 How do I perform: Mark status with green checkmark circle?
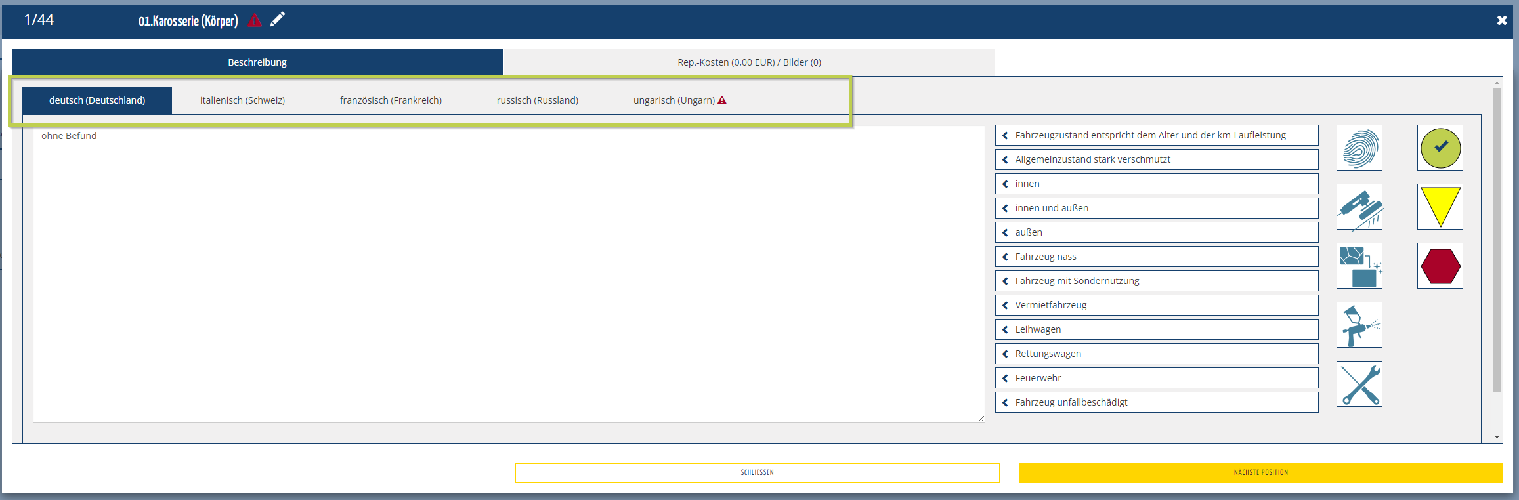click(1440, 148)
